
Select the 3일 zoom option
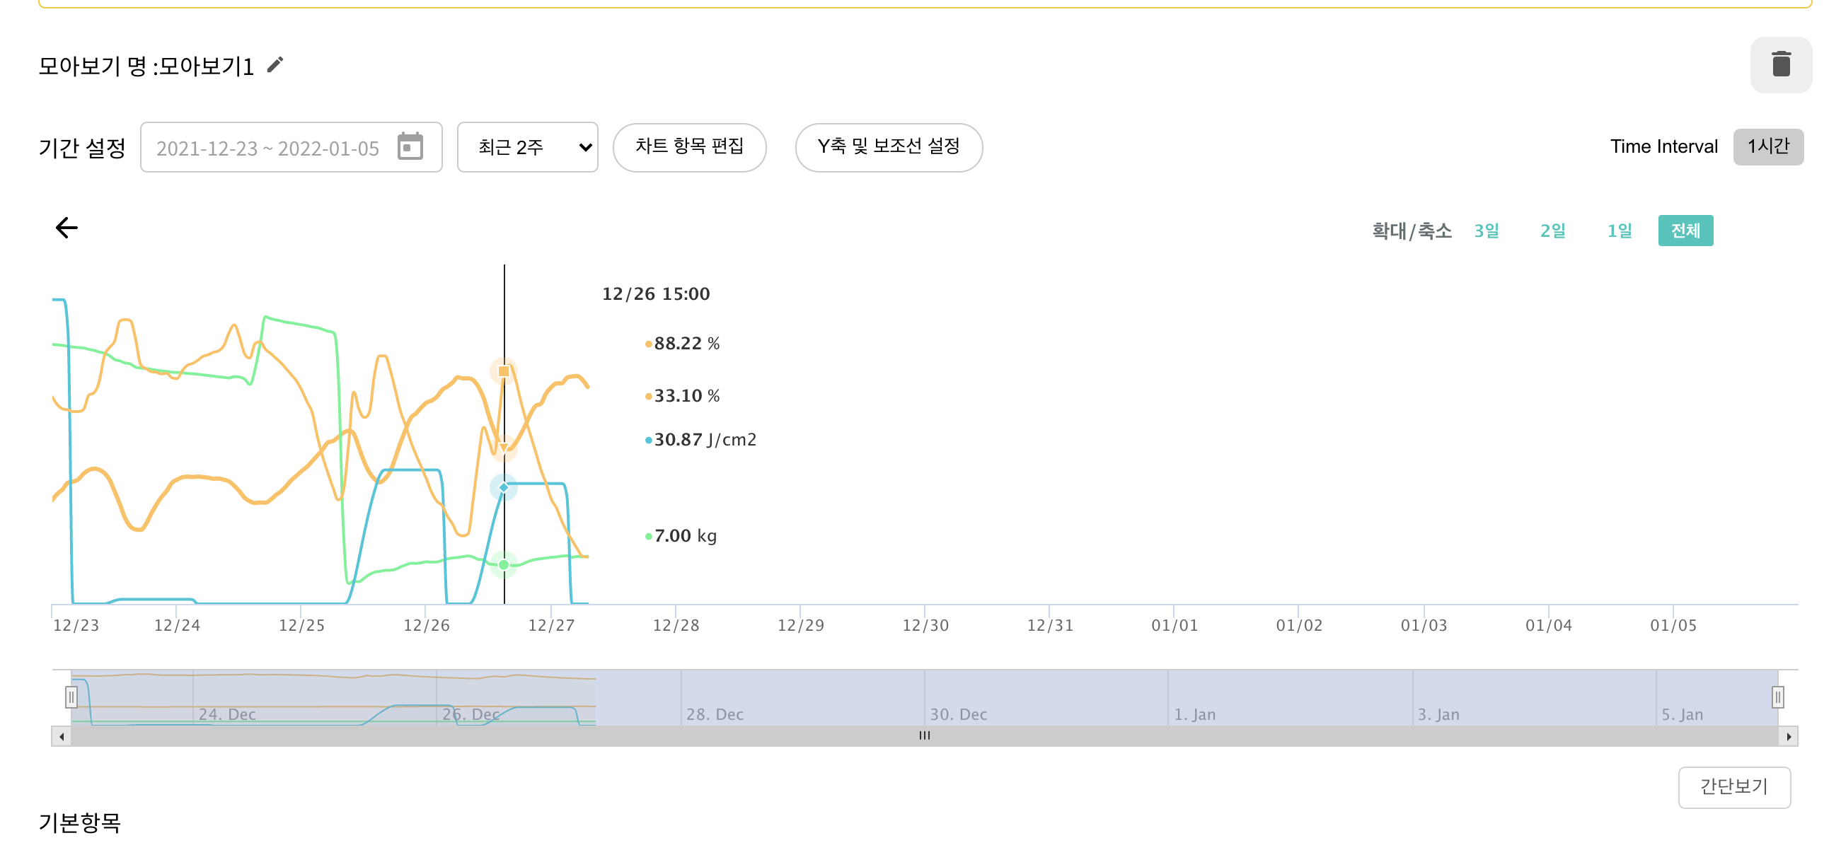point(1487,231)
